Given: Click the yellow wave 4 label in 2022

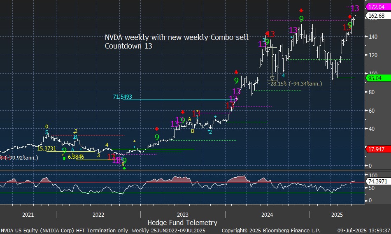Looking at the screenshot, I should (x=107, y=145).
